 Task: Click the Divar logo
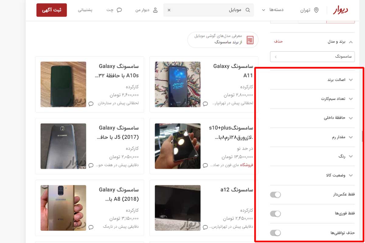pos(340,10)
